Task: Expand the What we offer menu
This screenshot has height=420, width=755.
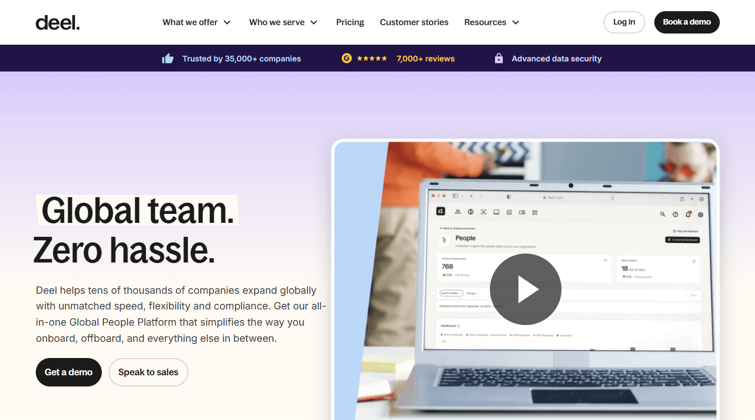Action: pos(196,22)
